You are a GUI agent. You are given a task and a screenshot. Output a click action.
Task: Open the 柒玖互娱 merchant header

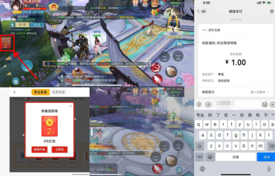tap(236, 30)
